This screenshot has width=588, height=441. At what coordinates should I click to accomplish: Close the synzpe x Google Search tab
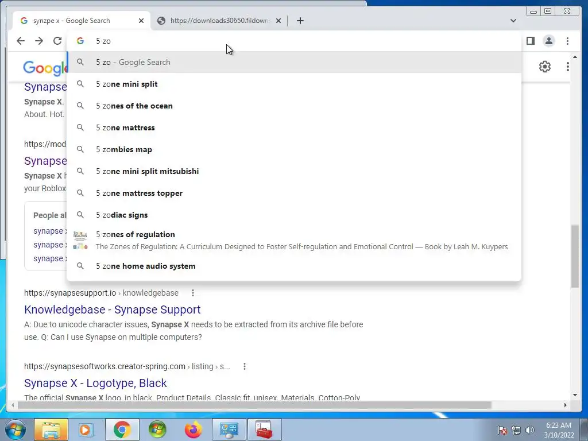pyautogui.click(x=141, y=21)
